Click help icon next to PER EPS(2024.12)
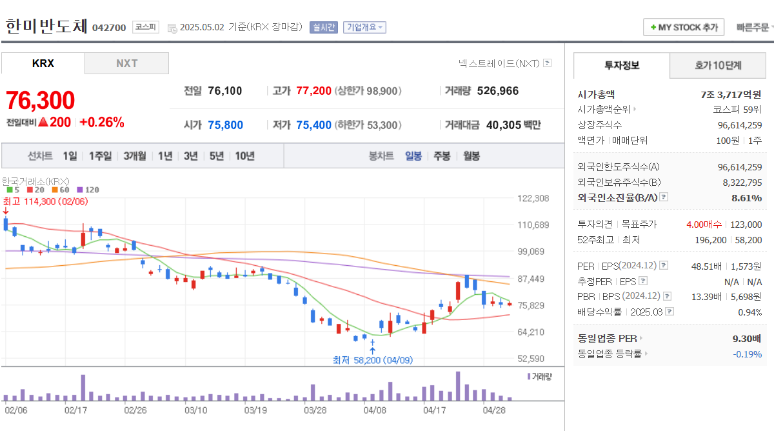Screen dimensions: 774x431 [664, 265]
